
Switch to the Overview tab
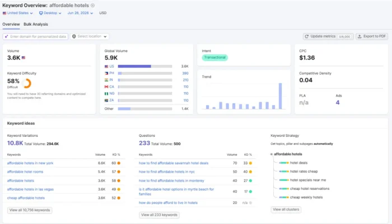click(11, 24)
